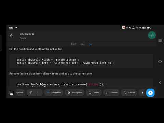Tap the index.html file title
The image size is (164, 123).
(x=26, y=34)
